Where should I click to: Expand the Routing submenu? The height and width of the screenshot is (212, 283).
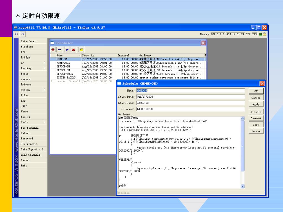click(33, 68)
